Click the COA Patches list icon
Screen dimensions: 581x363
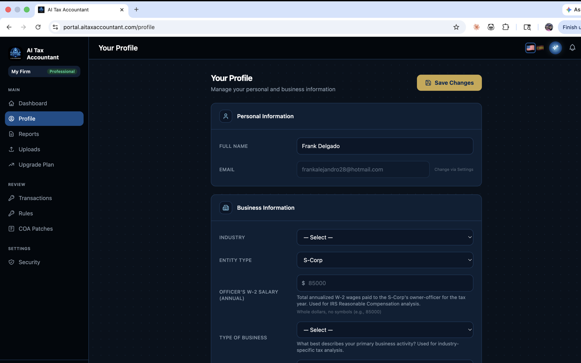[x=11, y=229]
